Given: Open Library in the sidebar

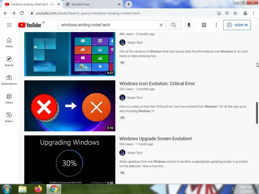Looking at the screenshot, I should point(9,99).
